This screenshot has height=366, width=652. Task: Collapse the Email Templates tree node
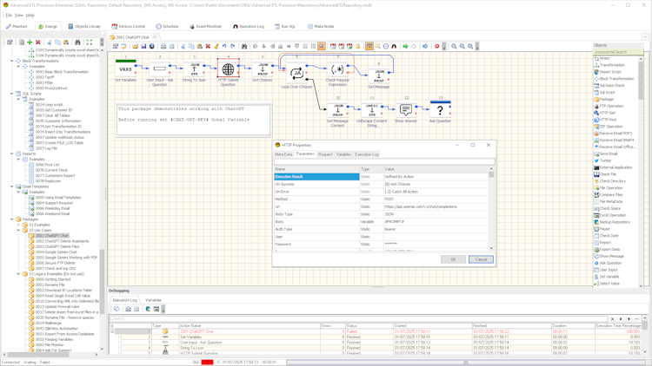tap(13, 186)
